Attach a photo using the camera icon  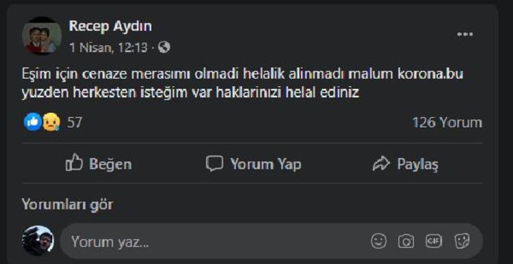click(x=406, y=241)
